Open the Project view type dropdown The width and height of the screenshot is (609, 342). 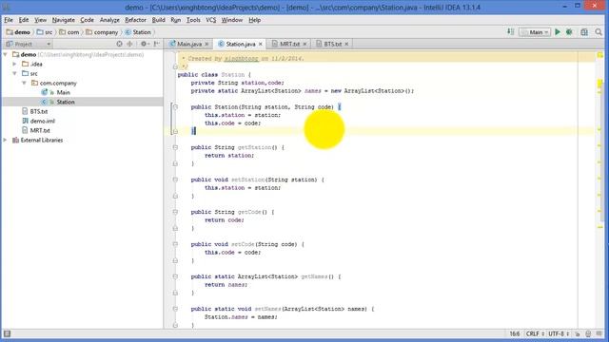point(29,44)
